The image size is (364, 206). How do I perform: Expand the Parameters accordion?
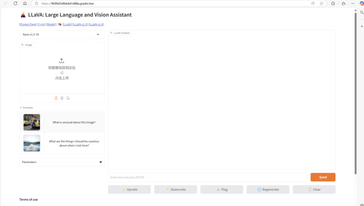pyautogui.click(x=62, y=162)
